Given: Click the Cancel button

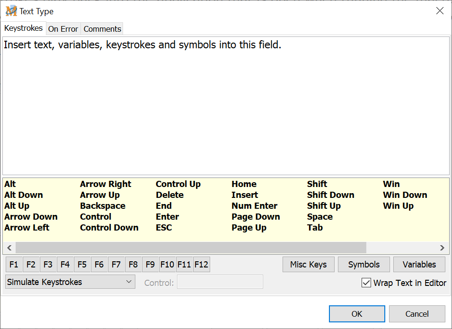Looking at the screenshot, I should tap(417, 314).
